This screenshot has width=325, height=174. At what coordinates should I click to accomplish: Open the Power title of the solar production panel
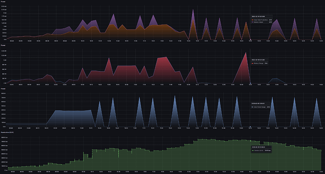(x=3, y=2)
